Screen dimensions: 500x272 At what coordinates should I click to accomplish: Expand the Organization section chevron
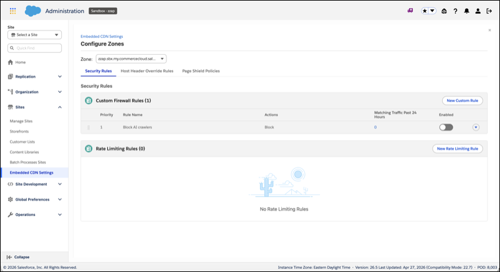[60, 91]
